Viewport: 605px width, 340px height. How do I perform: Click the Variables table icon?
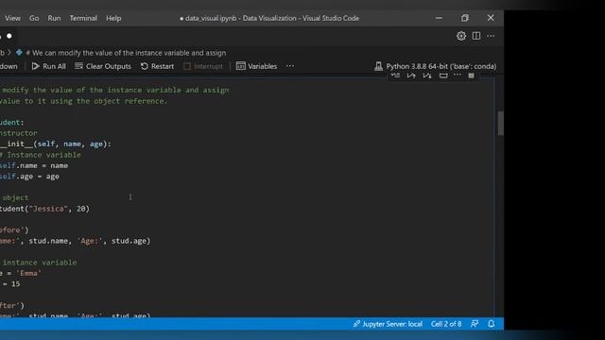[x=241, y=66]
